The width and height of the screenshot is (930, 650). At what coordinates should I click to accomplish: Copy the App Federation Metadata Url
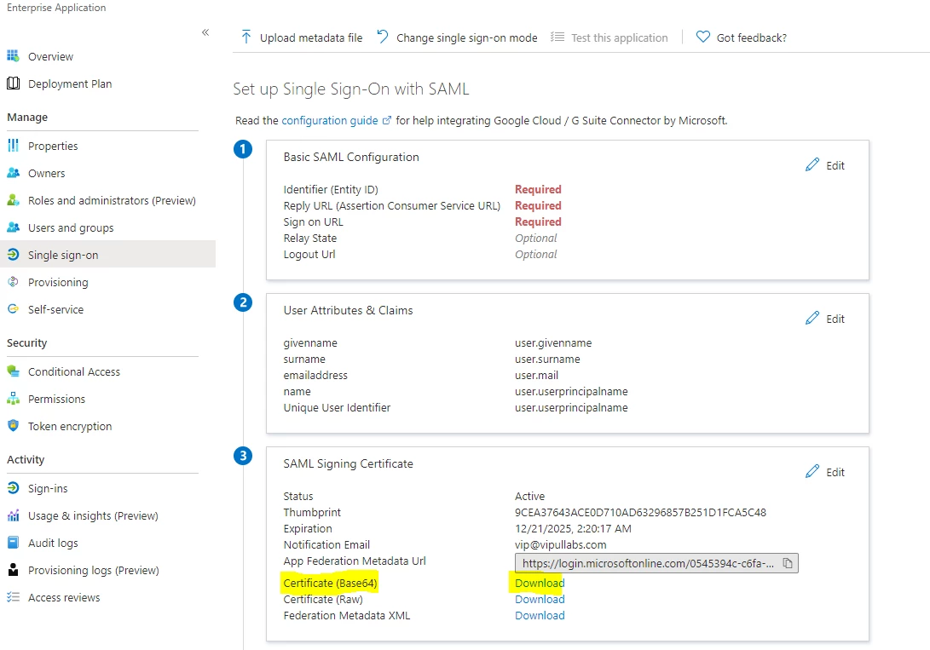[788, 563]
